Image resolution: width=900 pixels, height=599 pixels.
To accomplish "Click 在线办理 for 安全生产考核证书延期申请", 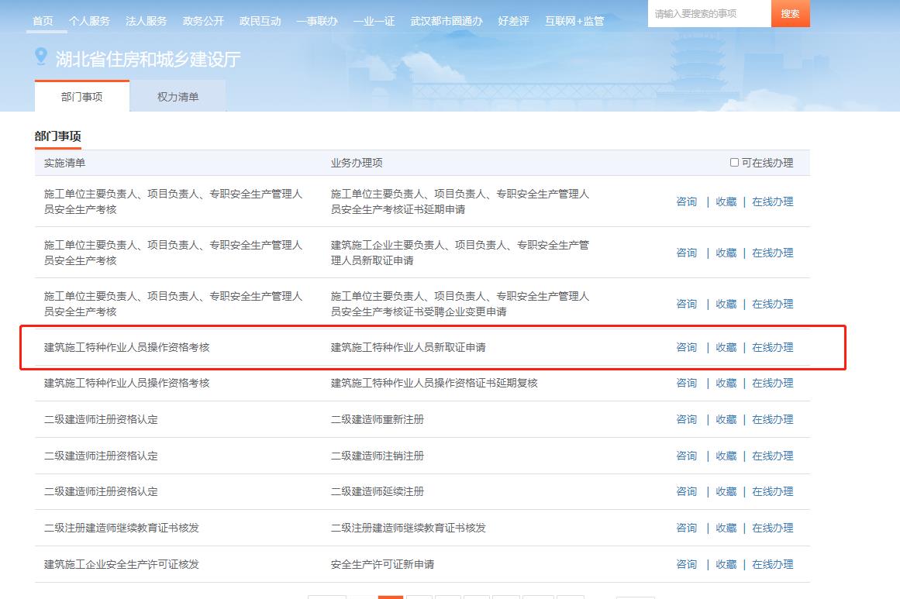I will click(x=773, y=202).
